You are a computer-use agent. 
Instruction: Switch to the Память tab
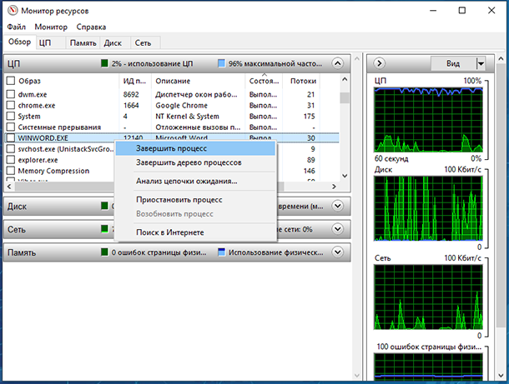[83, 42]
